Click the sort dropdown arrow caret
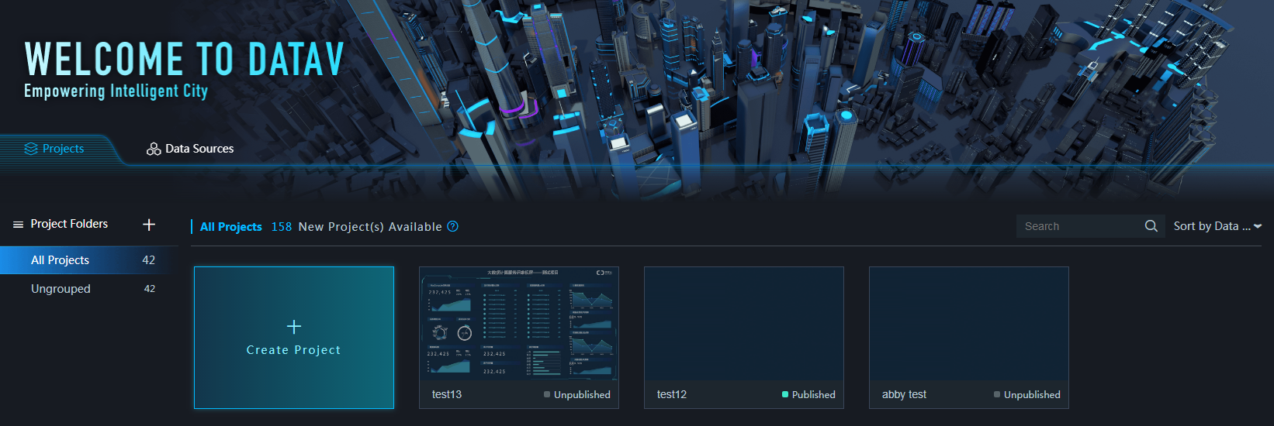 [1258, 227]
